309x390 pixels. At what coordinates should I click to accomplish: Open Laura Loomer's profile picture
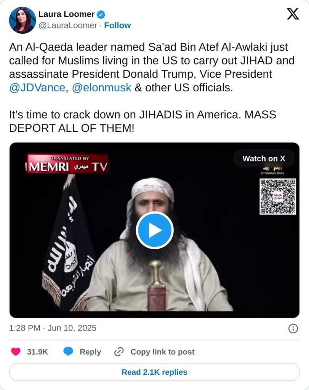click(x=22, y=20)
